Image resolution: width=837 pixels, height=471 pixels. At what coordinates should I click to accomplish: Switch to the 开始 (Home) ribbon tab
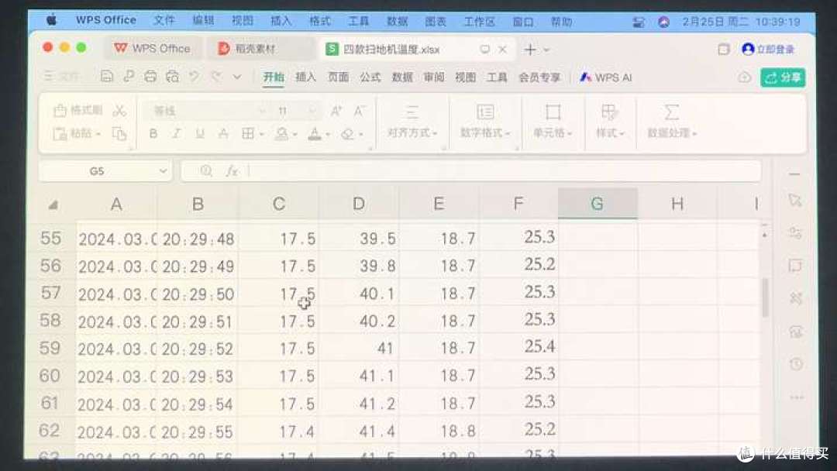[x=274, y=77]
